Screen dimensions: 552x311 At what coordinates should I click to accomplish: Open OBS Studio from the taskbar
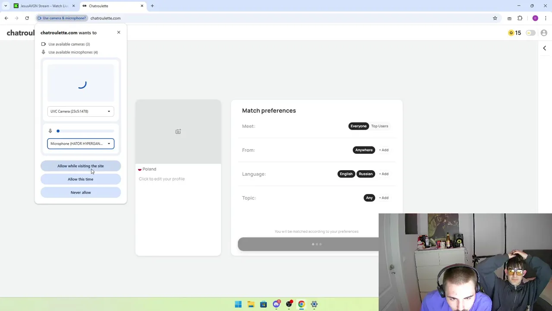tap(289, 304)
